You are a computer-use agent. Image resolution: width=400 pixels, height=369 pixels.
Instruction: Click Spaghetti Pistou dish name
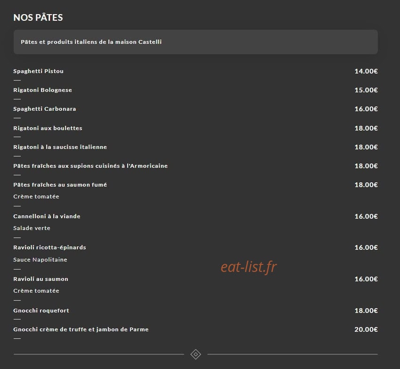38,71
